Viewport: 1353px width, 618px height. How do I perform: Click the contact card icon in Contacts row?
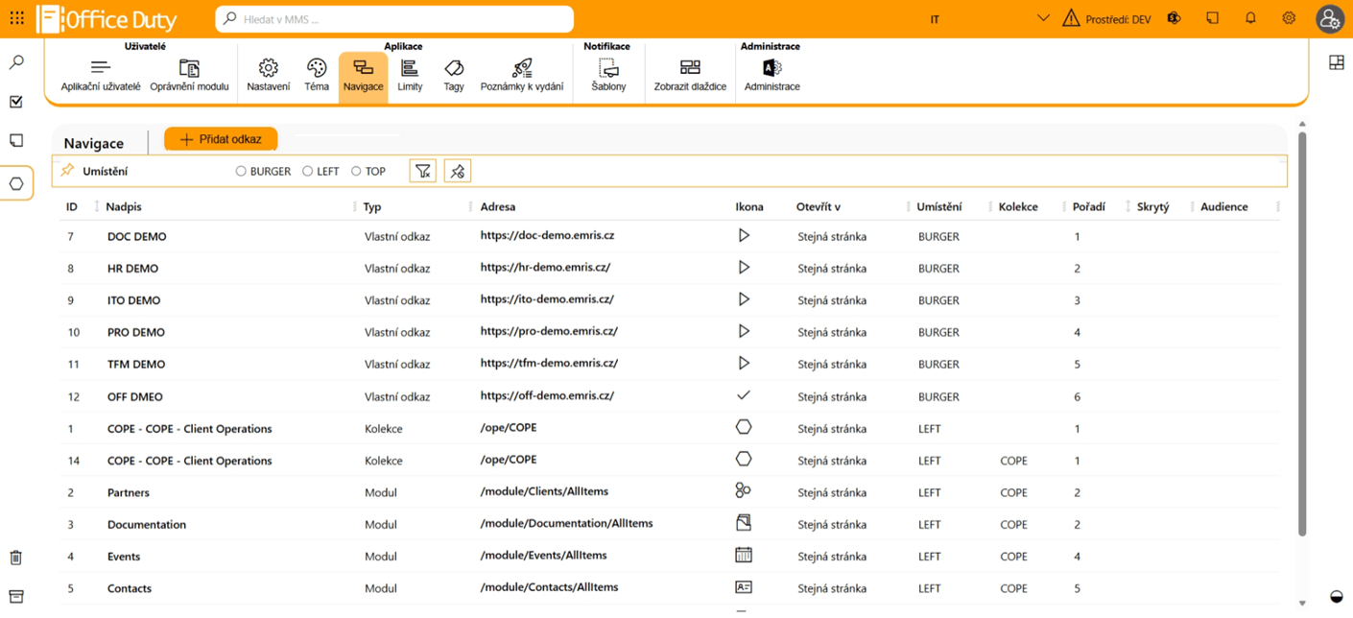743,586
